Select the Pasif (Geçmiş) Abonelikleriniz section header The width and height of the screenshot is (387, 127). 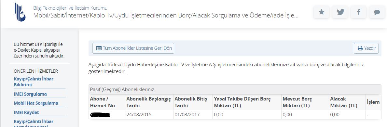(x=235, y=90)
